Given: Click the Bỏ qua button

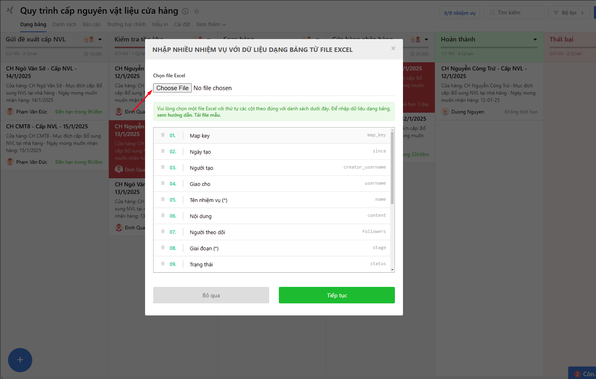Looking at the screenshot, I should coord(211,295).
